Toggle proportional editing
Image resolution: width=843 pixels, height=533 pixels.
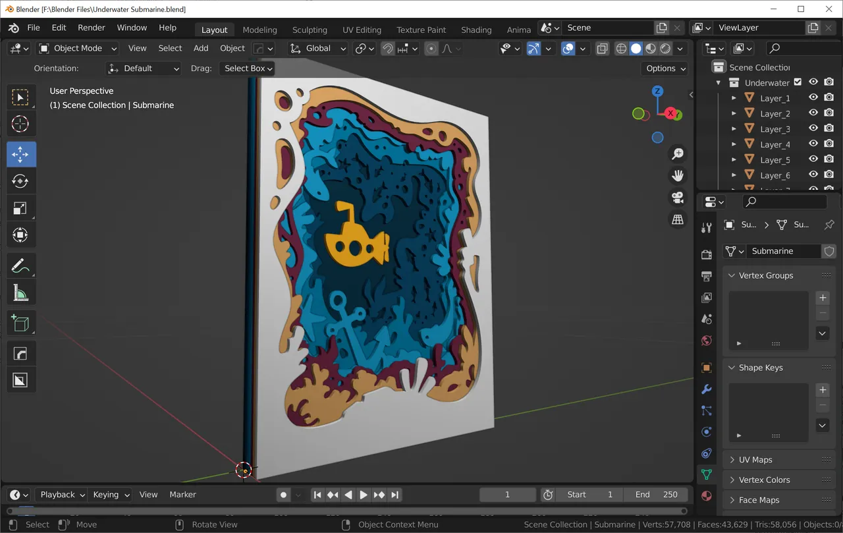[431, 48]
